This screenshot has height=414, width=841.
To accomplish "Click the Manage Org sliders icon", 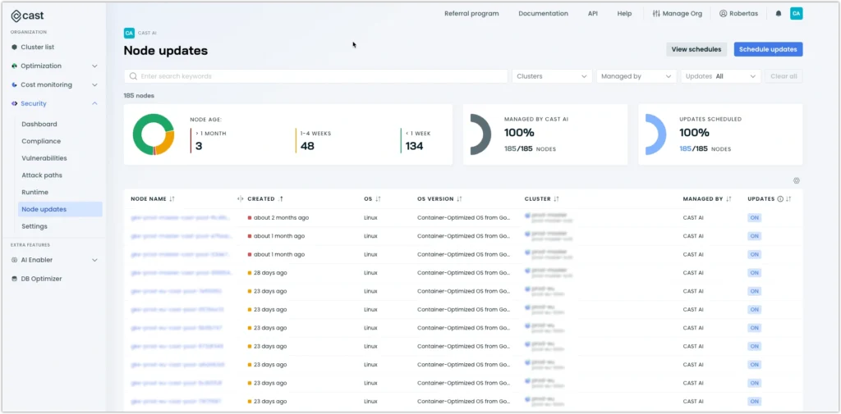I will (656, 13).
